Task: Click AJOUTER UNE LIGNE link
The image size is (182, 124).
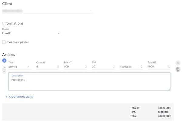Action: pos(21,97)
